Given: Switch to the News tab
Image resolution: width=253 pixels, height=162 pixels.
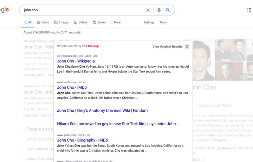Looking at the screenshot, I should pos(43,22).
